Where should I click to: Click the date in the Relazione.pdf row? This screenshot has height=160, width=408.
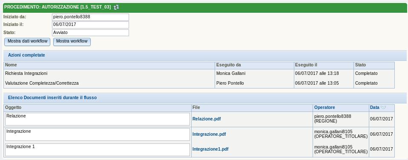pos(382,119)
